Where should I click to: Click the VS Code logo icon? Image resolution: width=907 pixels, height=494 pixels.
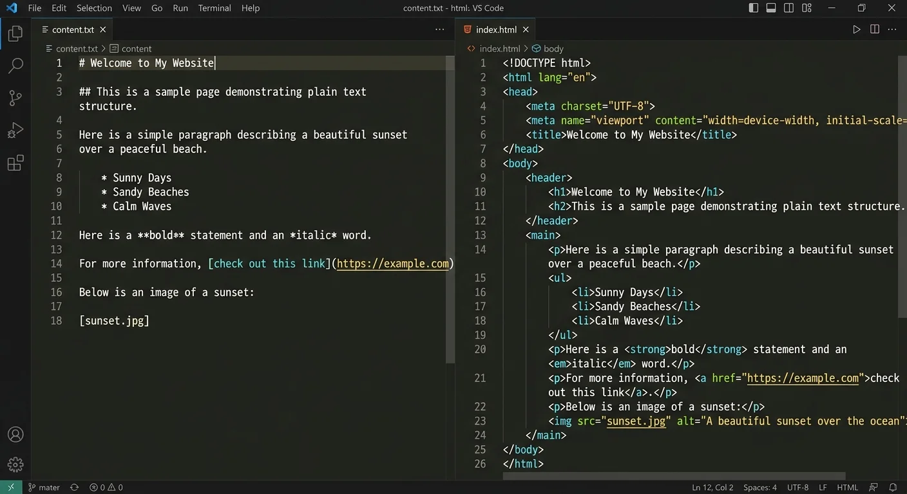click(12, 8)
